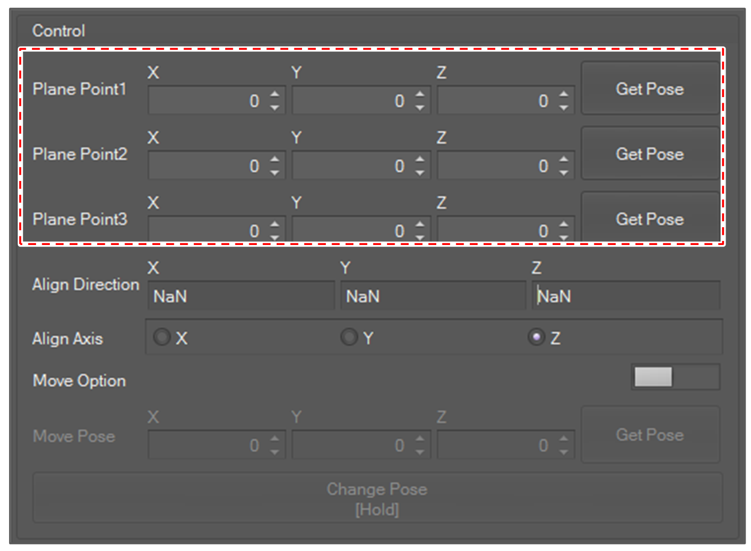Click the Align Direction Z field
Image resolution: width=751 pixels, height=551 pixels.
pyautogui.click(x=626, y=296)
